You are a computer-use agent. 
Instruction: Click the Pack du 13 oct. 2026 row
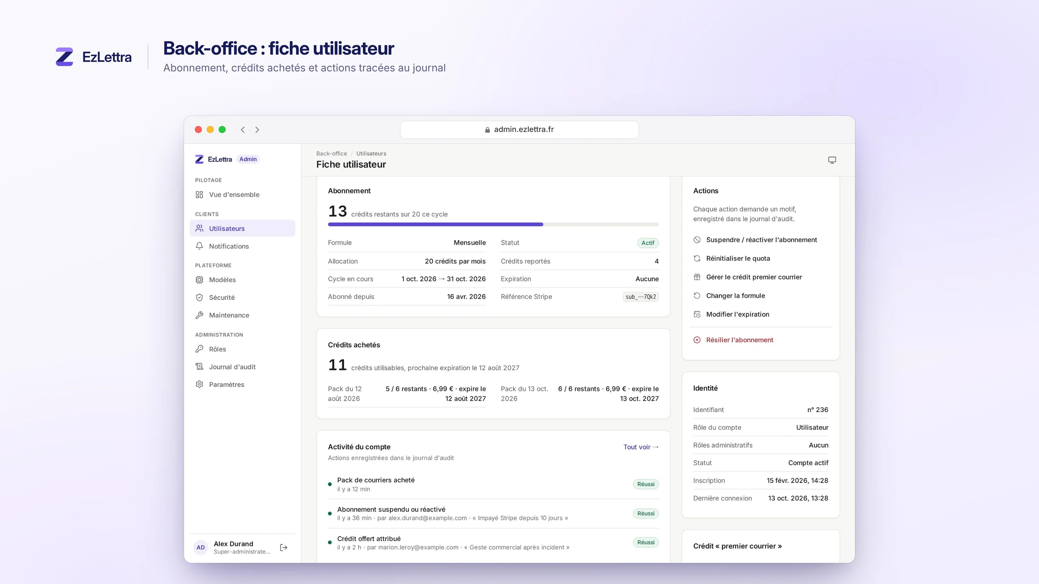(x=580, y=394)
